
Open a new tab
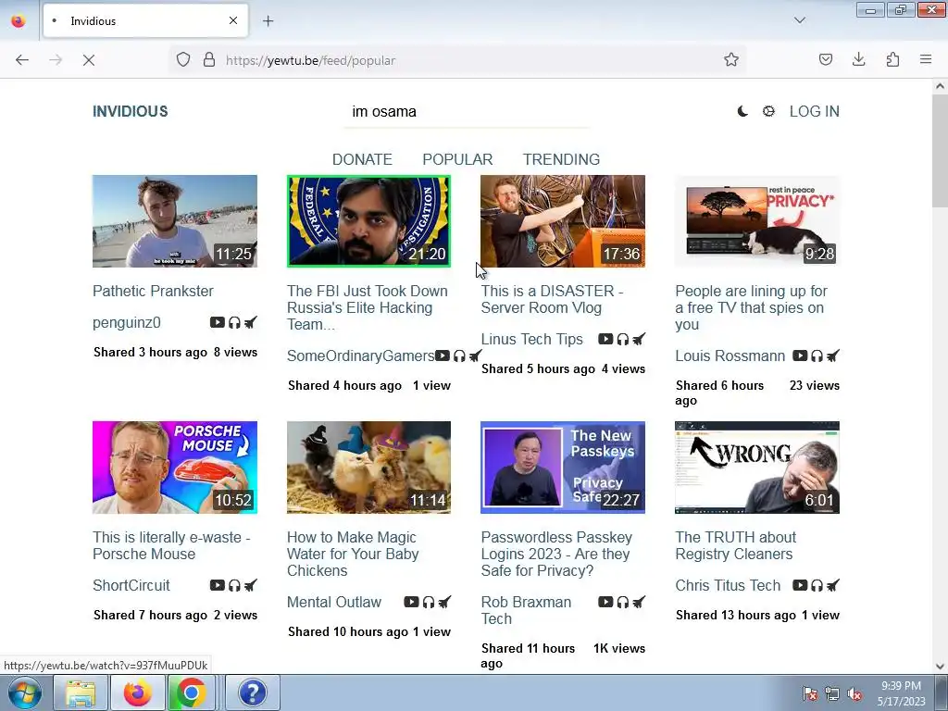tap(268, 21)
